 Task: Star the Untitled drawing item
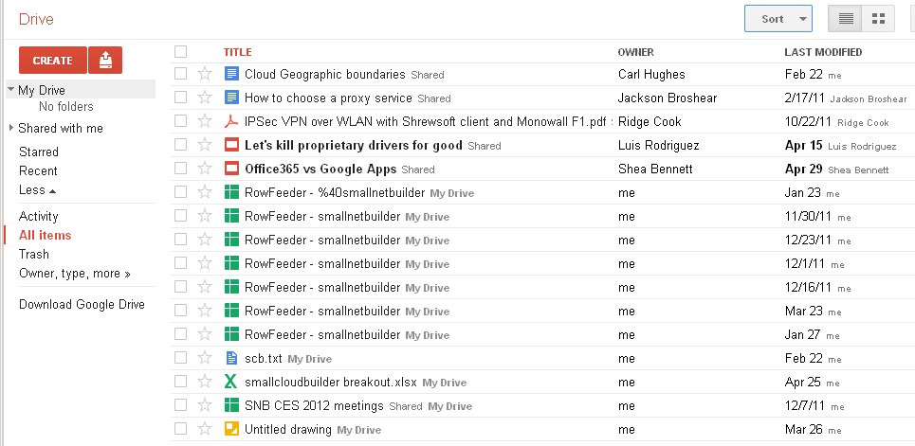tap(204, 429)
